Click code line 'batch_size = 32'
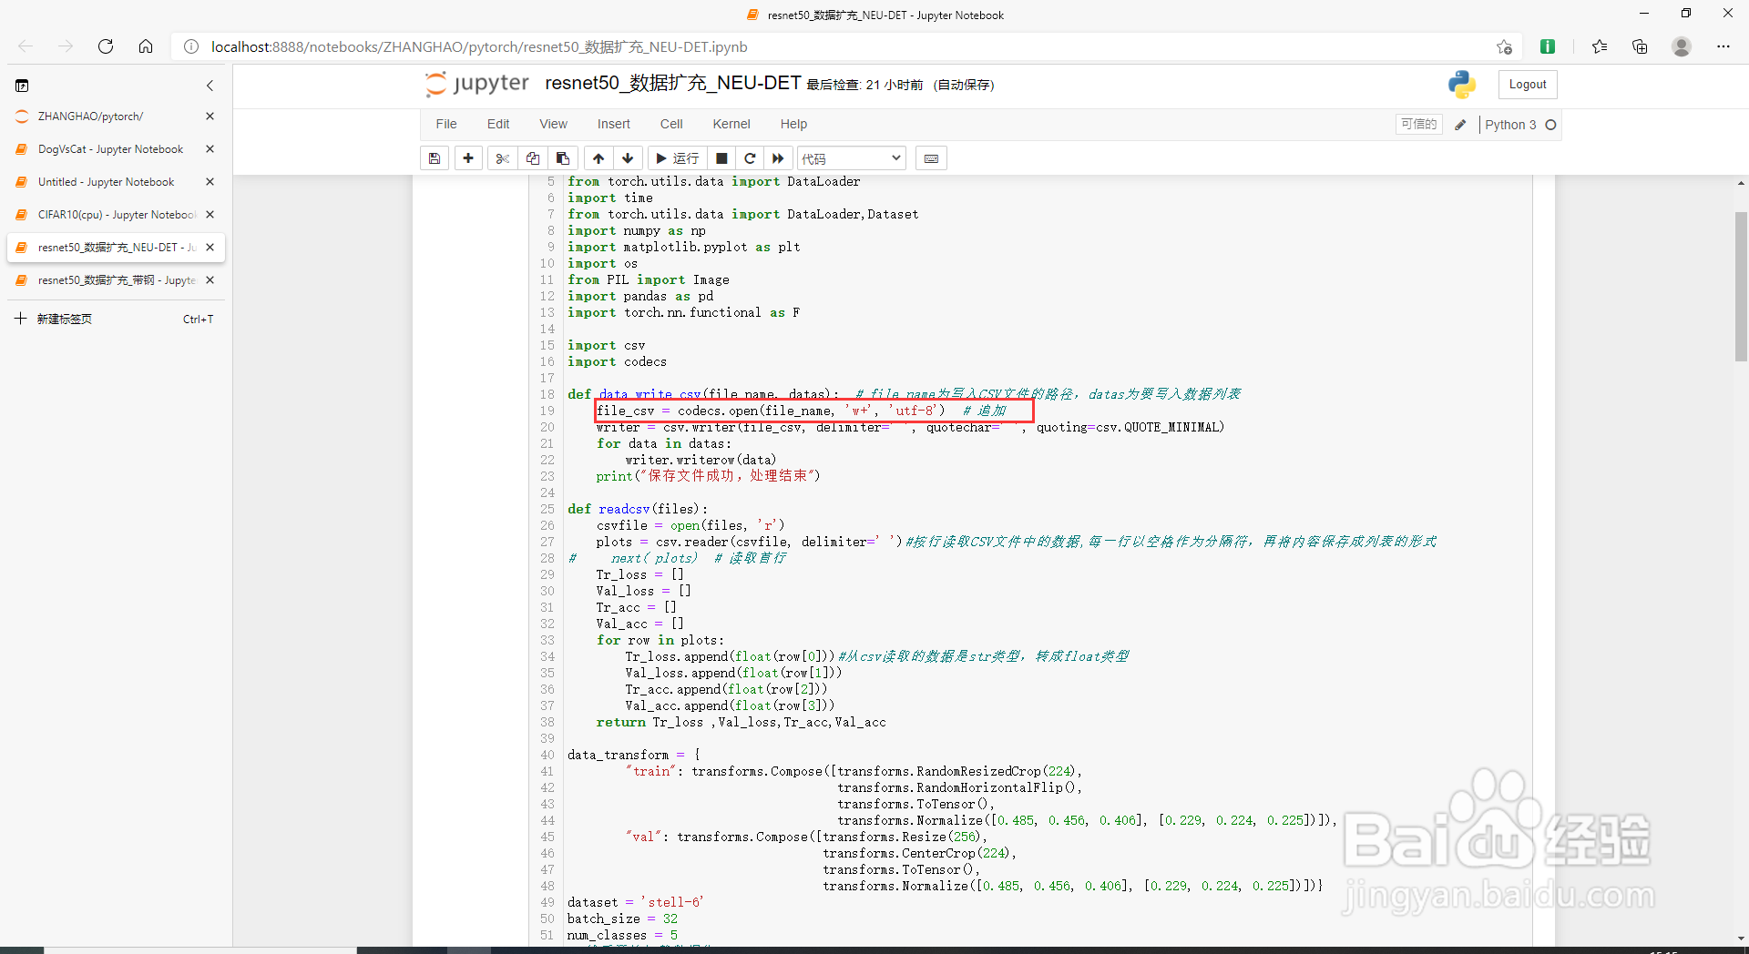 [x=622, y=919]
